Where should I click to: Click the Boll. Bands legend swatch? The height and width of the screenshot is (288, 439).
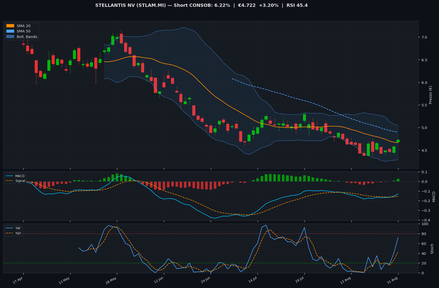click(x=10, y=37)
